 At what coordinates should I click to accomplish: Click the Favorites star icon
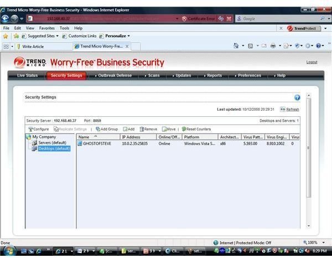coord(6,36)
